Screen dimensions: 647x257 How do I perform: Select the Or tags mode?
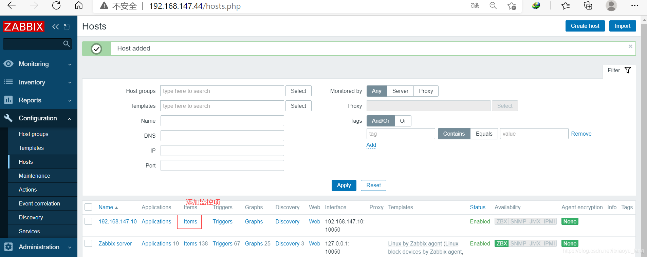(x=403, y=121)
